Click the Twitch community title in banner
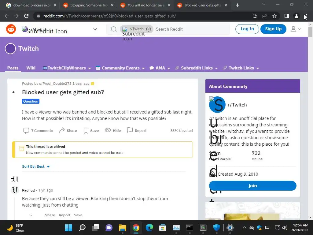313x235 pixels. [28, 49]
